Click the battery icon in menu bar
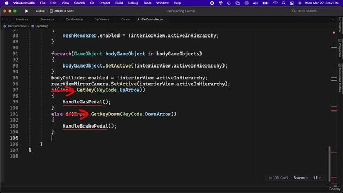The image size is (343, 193). pos(265,3)
